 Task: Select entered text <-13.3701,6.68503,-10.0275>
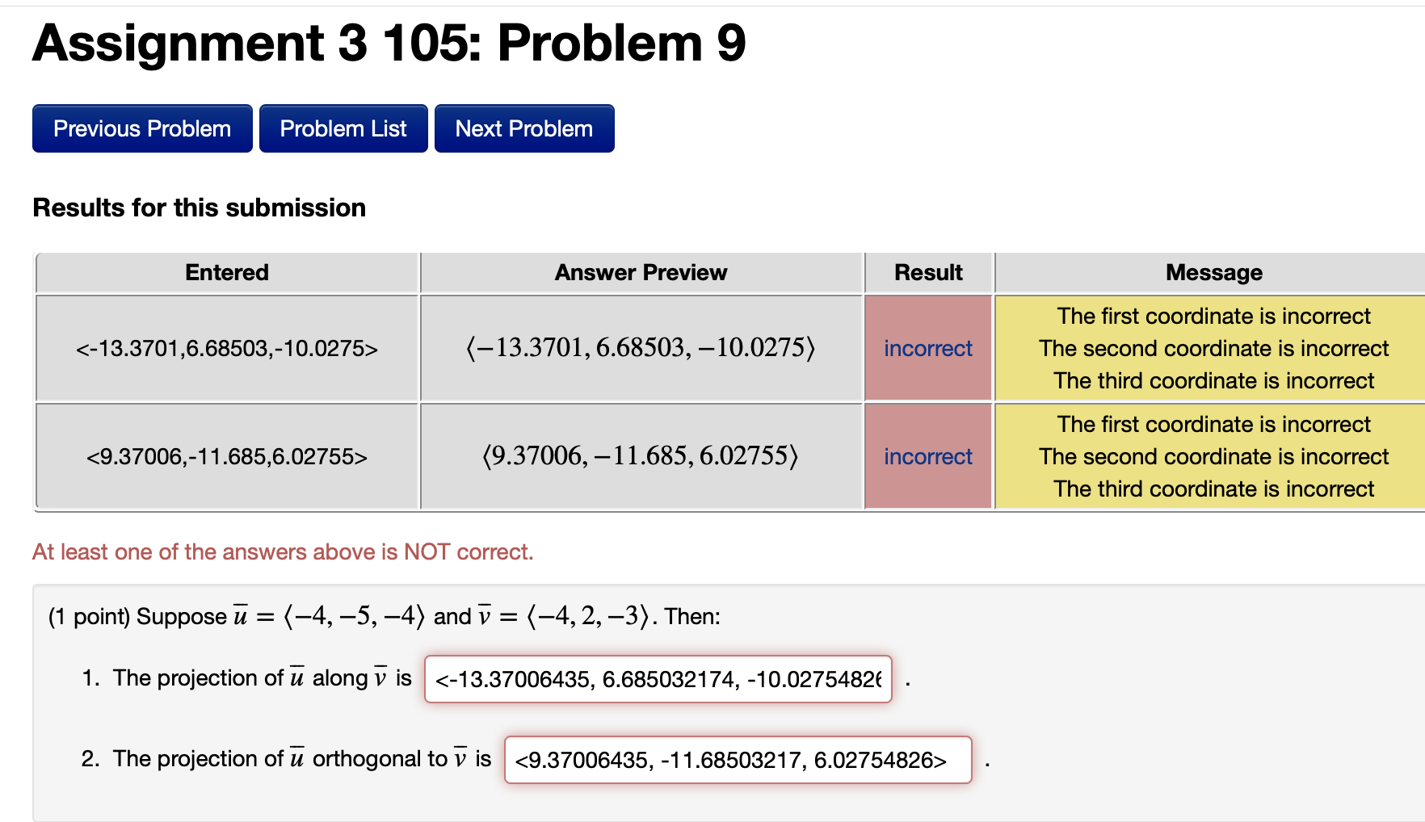[227, 348]
